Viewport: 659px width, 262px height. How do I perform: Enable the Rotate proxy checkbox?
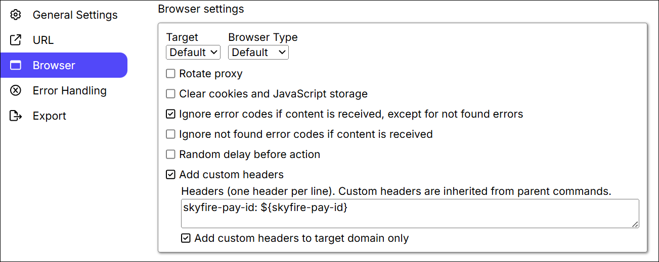171,74
